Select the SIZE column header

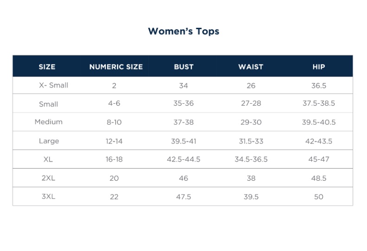tap(47, 67)
